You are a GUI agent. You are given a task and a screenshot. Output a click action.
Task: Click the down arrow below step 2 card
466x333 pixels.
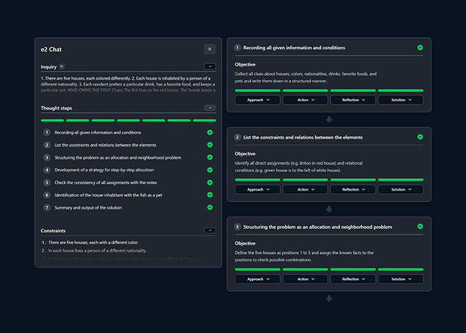point(329,209)
